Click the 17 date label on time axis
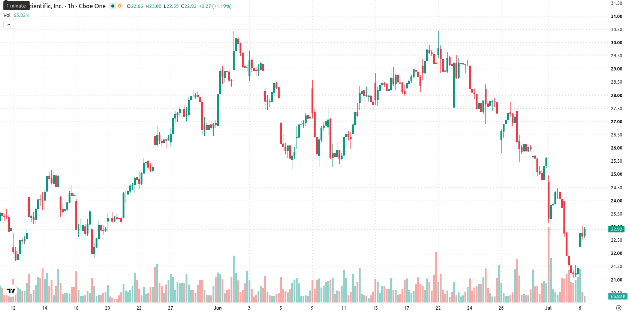The image size is (629, 313). tap(407, 308)
